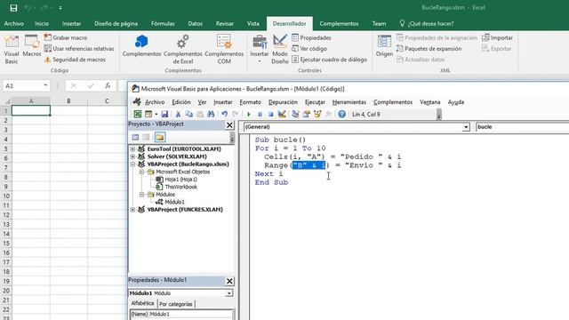Click Ver código in the ribbon

(x=309, y=48)
